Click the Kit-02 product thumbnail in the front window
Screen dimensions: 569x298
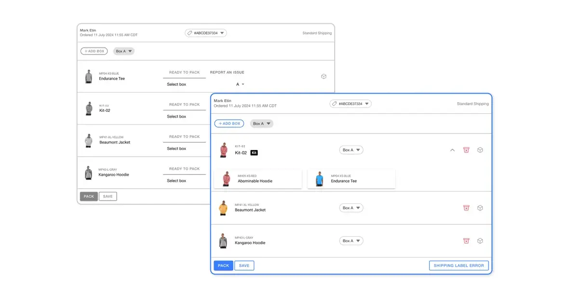pyautogui.click(x=224, y=150)
